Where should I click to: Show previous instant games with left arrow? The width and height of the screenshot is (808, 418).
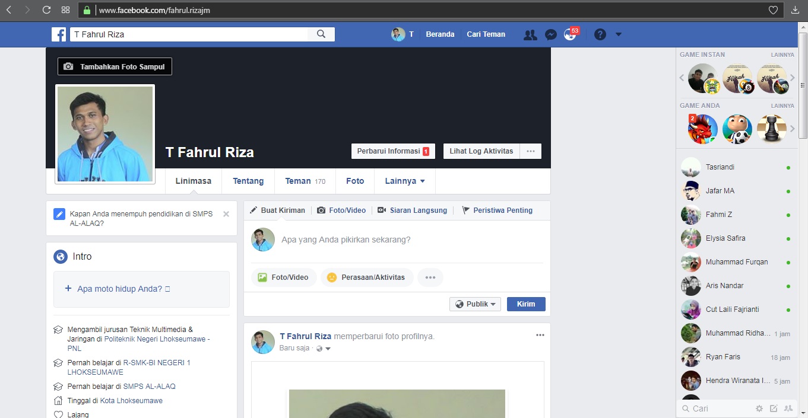[x=682, y=78]
